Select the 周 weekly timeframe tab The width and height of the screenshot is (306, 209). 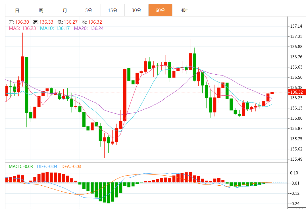click(41, 11)
